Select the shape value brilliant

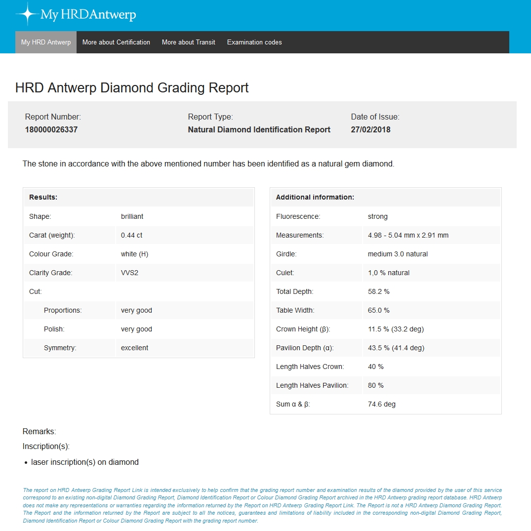132,216
